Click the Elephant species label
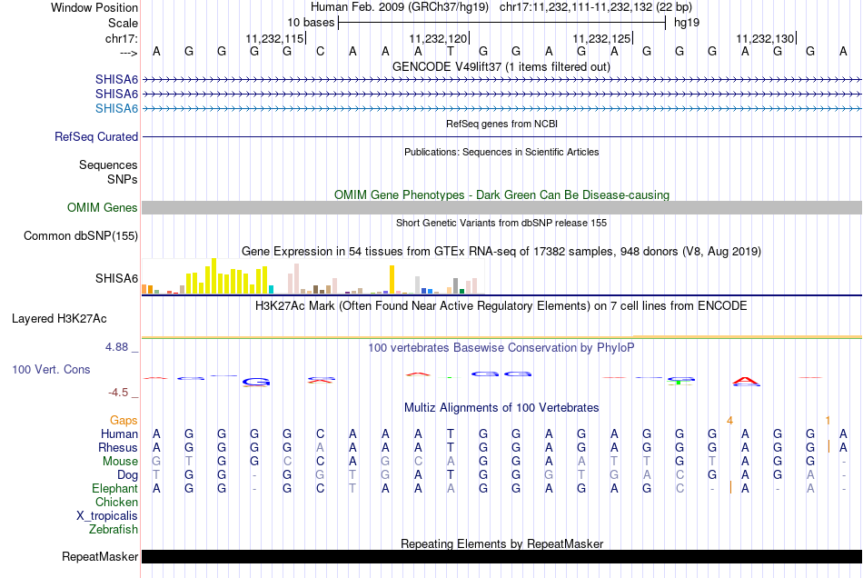 (114, 489)
